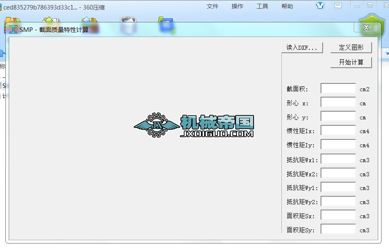Select the 形心 y input field

pyautogui.click(x=338, y=117)
